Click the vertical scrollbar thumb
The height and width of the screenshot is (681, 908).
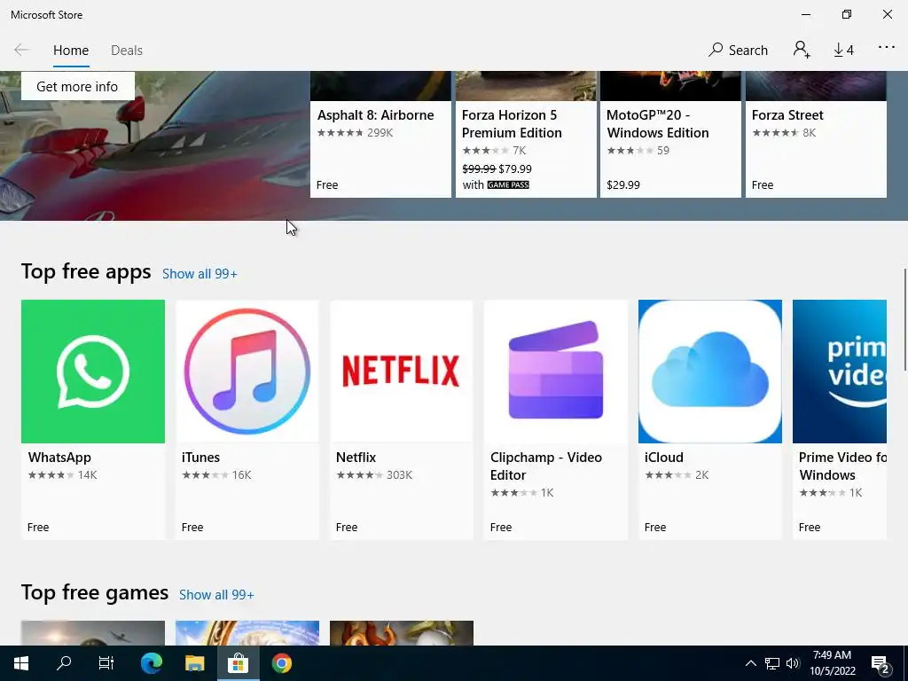905,319
